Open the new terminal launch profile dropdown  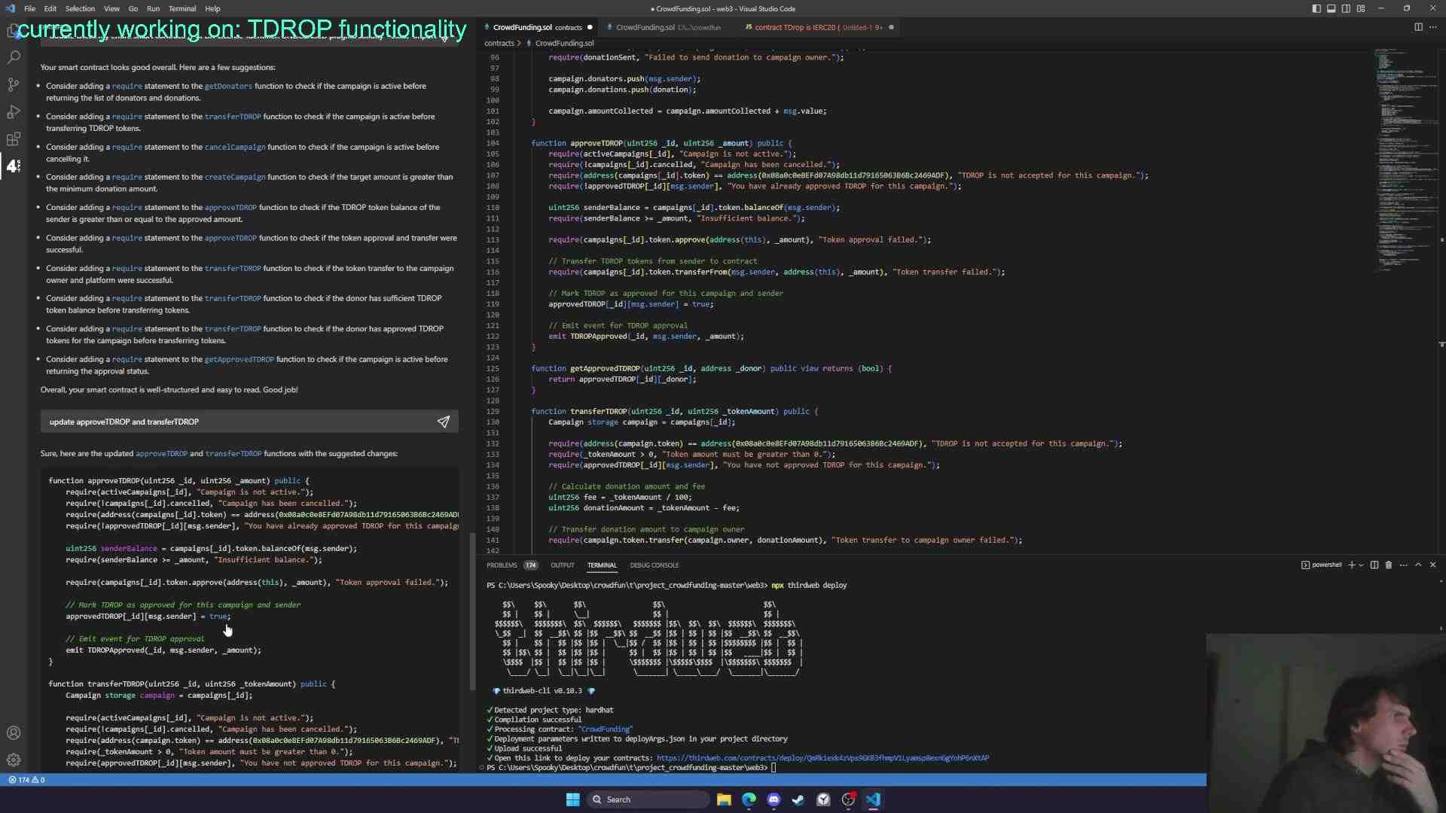[1361, 565]
